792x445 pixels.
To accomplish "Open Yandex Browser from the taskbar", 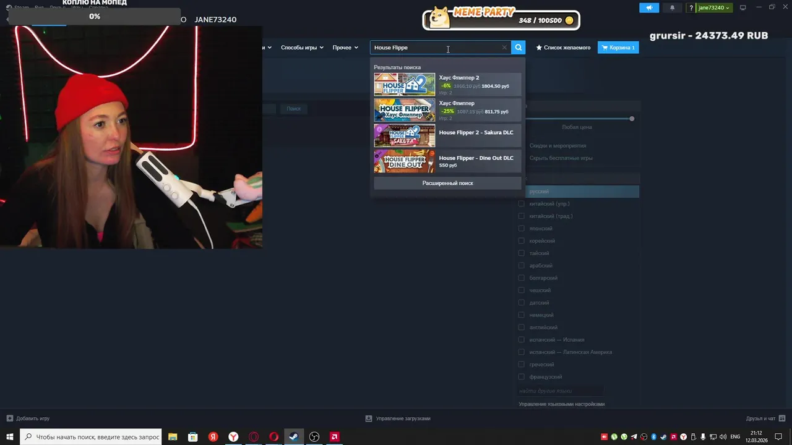I will tap(233, 437).
